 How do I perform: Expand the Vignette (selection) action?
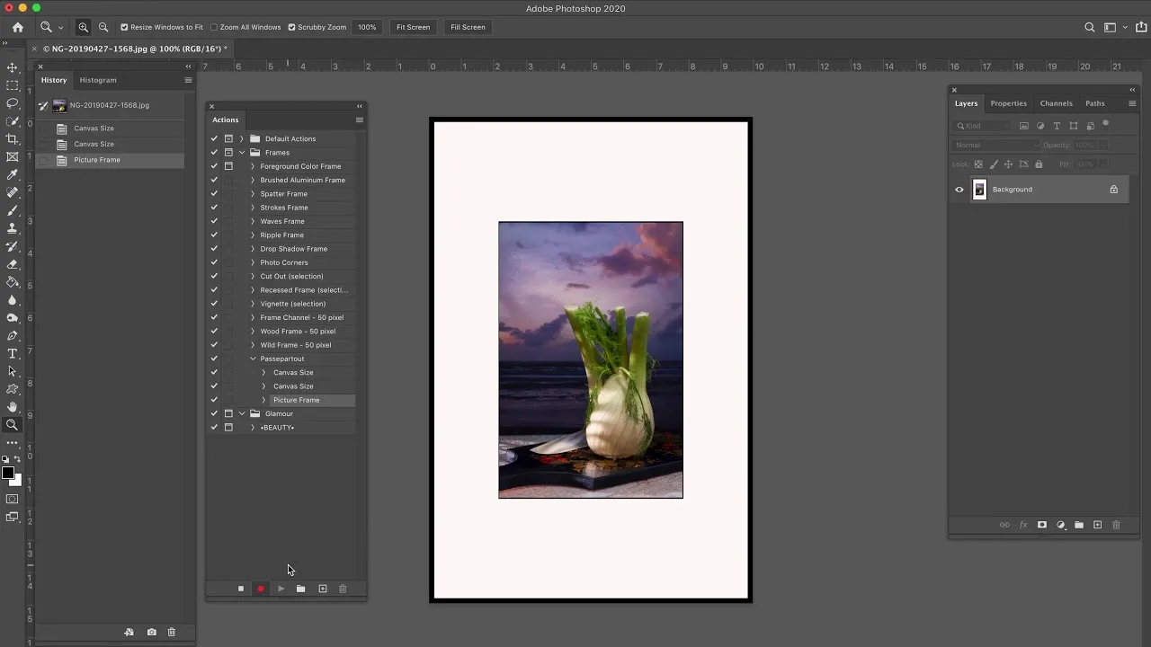[x=253, y=303]
